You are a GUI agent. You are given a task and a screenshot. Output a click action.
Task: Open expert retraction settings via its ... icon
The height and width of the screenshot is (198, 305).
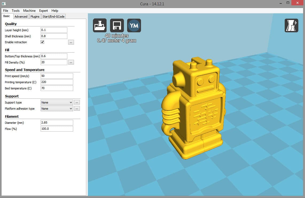tap(71, 42)
